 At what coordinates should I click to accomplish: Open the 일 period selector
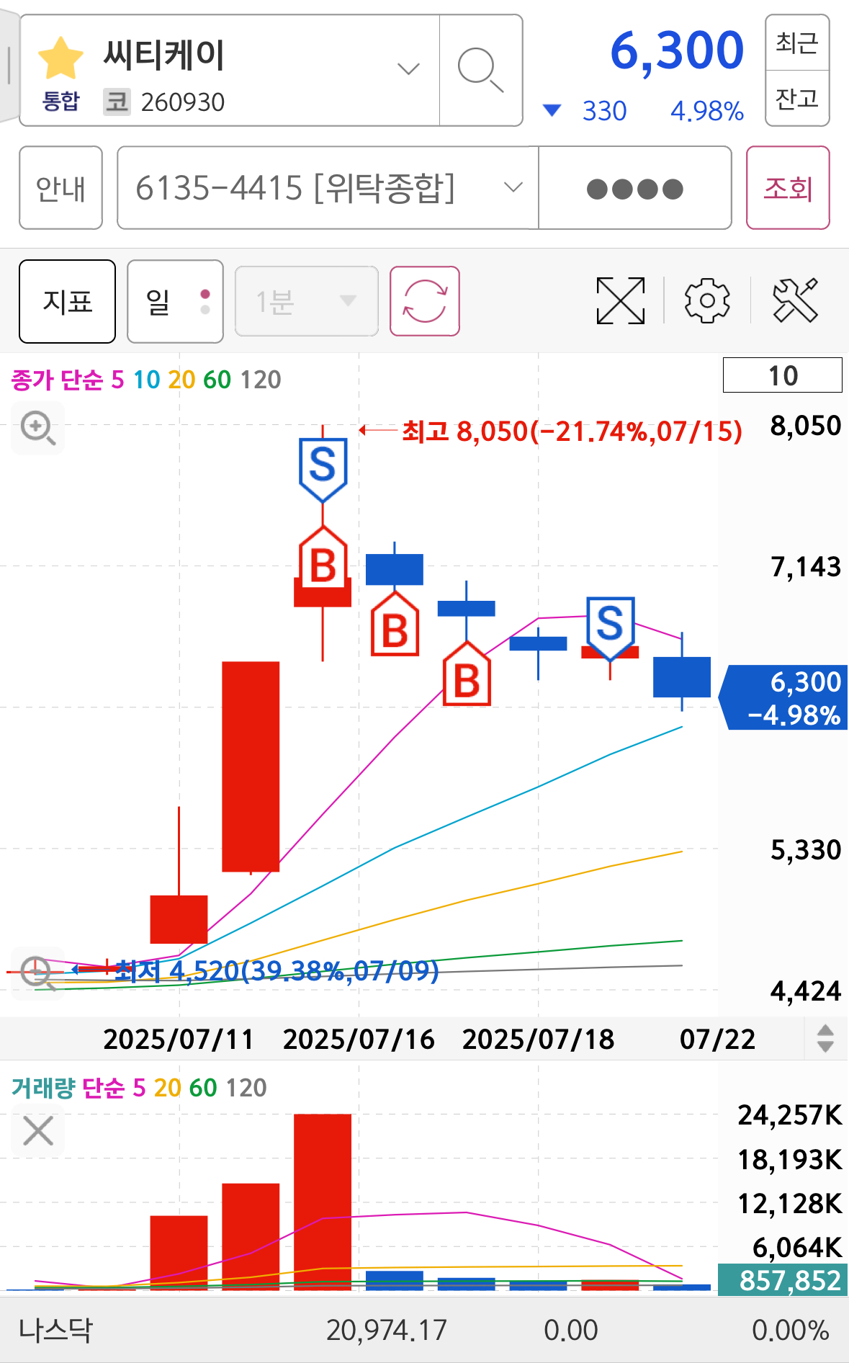point(175,301)
